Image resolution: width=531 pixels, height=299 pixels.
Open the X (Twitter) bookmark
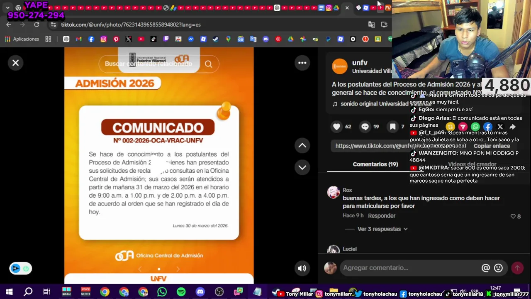pyautogui.click(x=129, y=39)
